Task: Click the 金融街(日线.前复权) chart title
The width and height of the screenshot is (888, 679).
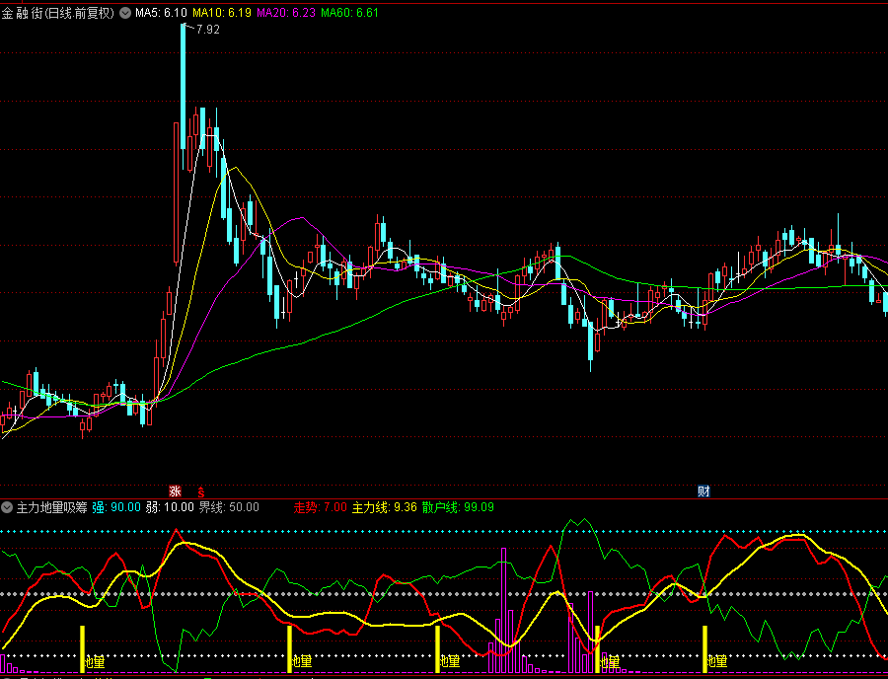Action: coord(58,13)
